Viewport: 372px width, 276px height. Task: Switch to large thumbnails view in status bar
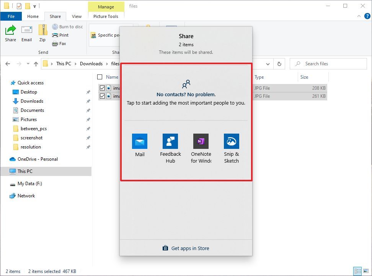click(x=366, y=271)
